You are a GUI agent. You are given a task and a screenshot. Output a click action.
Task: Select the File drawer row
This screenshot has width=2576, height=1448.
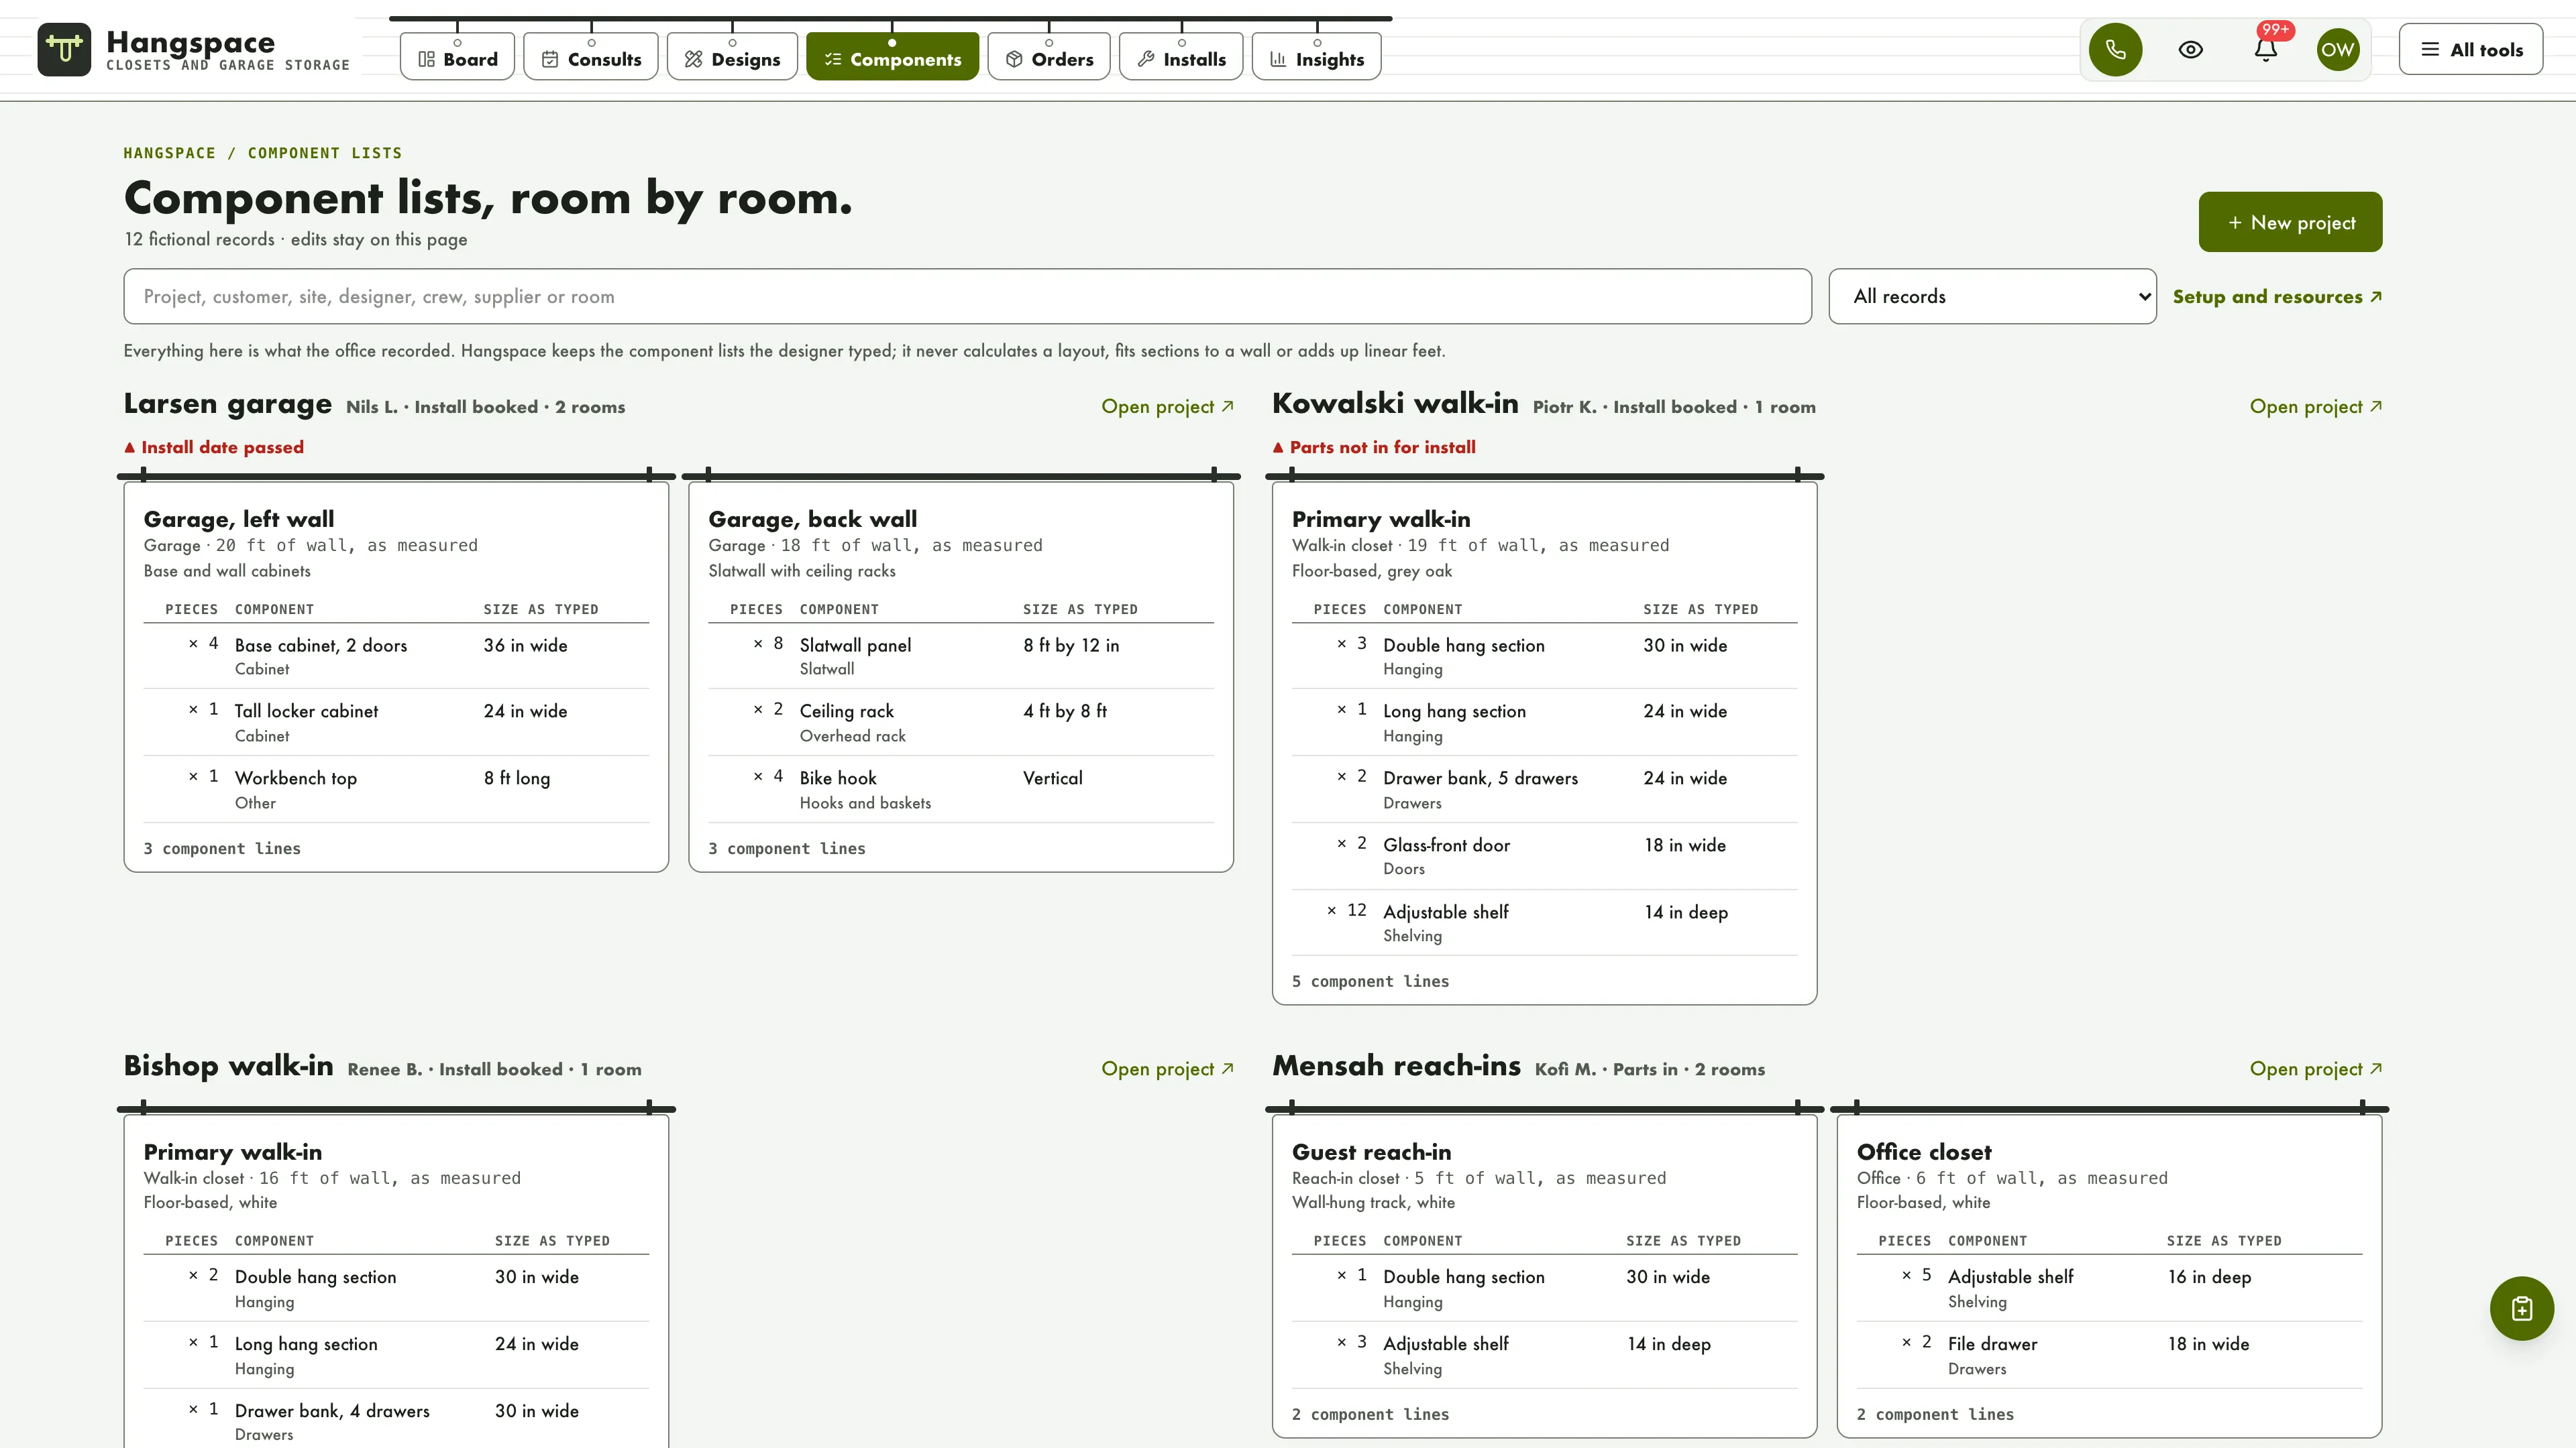tap(2109, 1355)
